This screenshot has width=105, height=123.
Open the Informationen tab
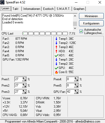click(32, 9)
